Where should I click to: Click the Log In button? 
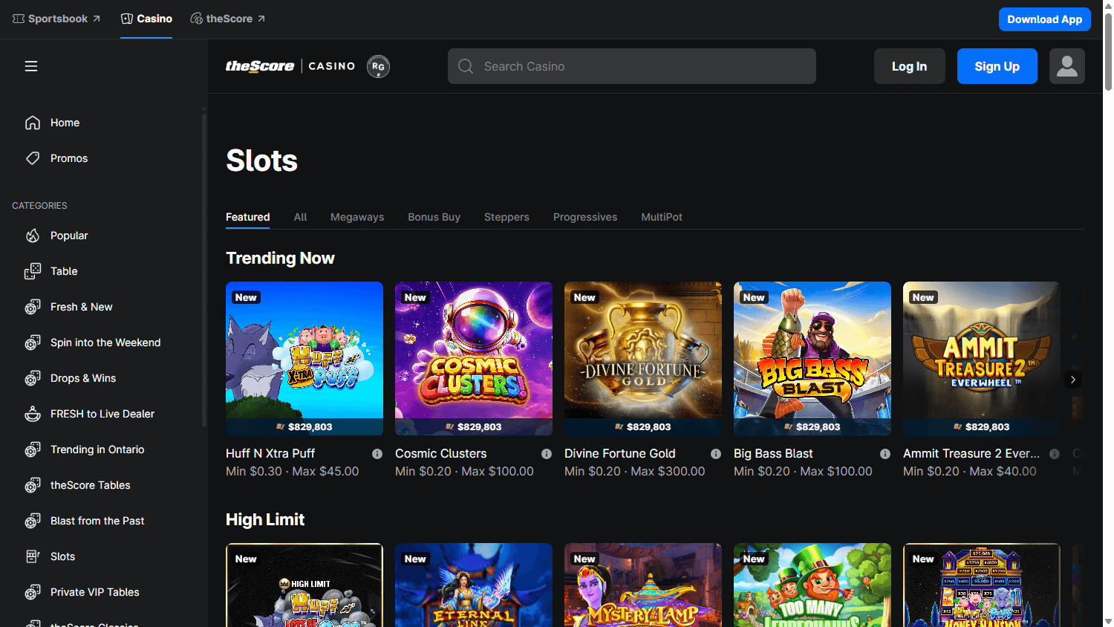click(x=910, y=66)
